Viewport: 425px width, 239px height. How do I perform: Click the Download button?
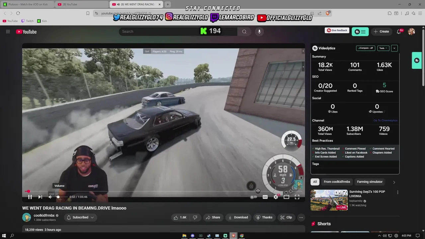pyautogui.click(x=238, y=217)
